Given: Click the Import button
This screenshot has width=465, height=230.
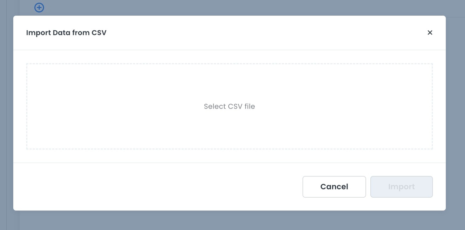Looking at the screenshot, I should 401,187.
